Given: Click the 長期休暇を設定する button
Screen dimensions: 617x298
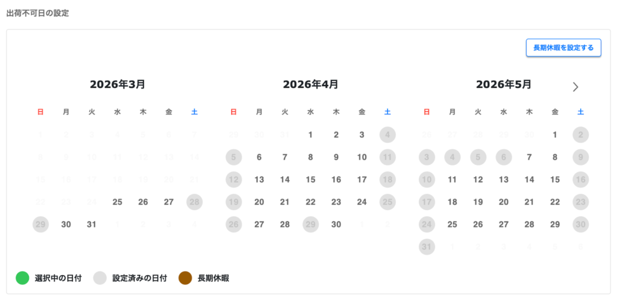Looking at the screenshot, I should click(563, 48).
